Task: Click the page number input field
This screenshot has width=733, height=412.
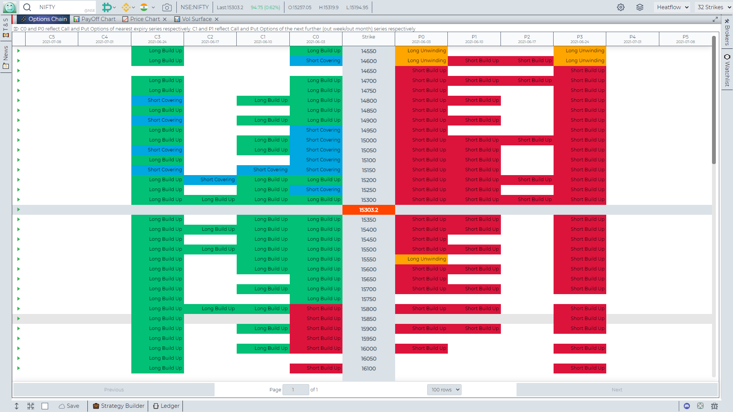Action: pyautogui.click(x=295, y=389)
